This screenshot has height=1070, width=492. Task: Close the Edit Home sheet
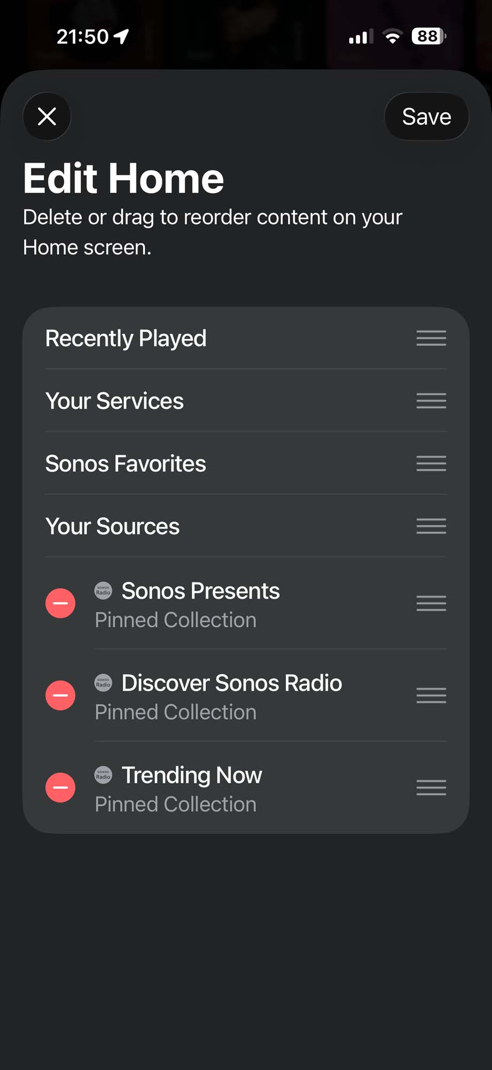(47, 116)
